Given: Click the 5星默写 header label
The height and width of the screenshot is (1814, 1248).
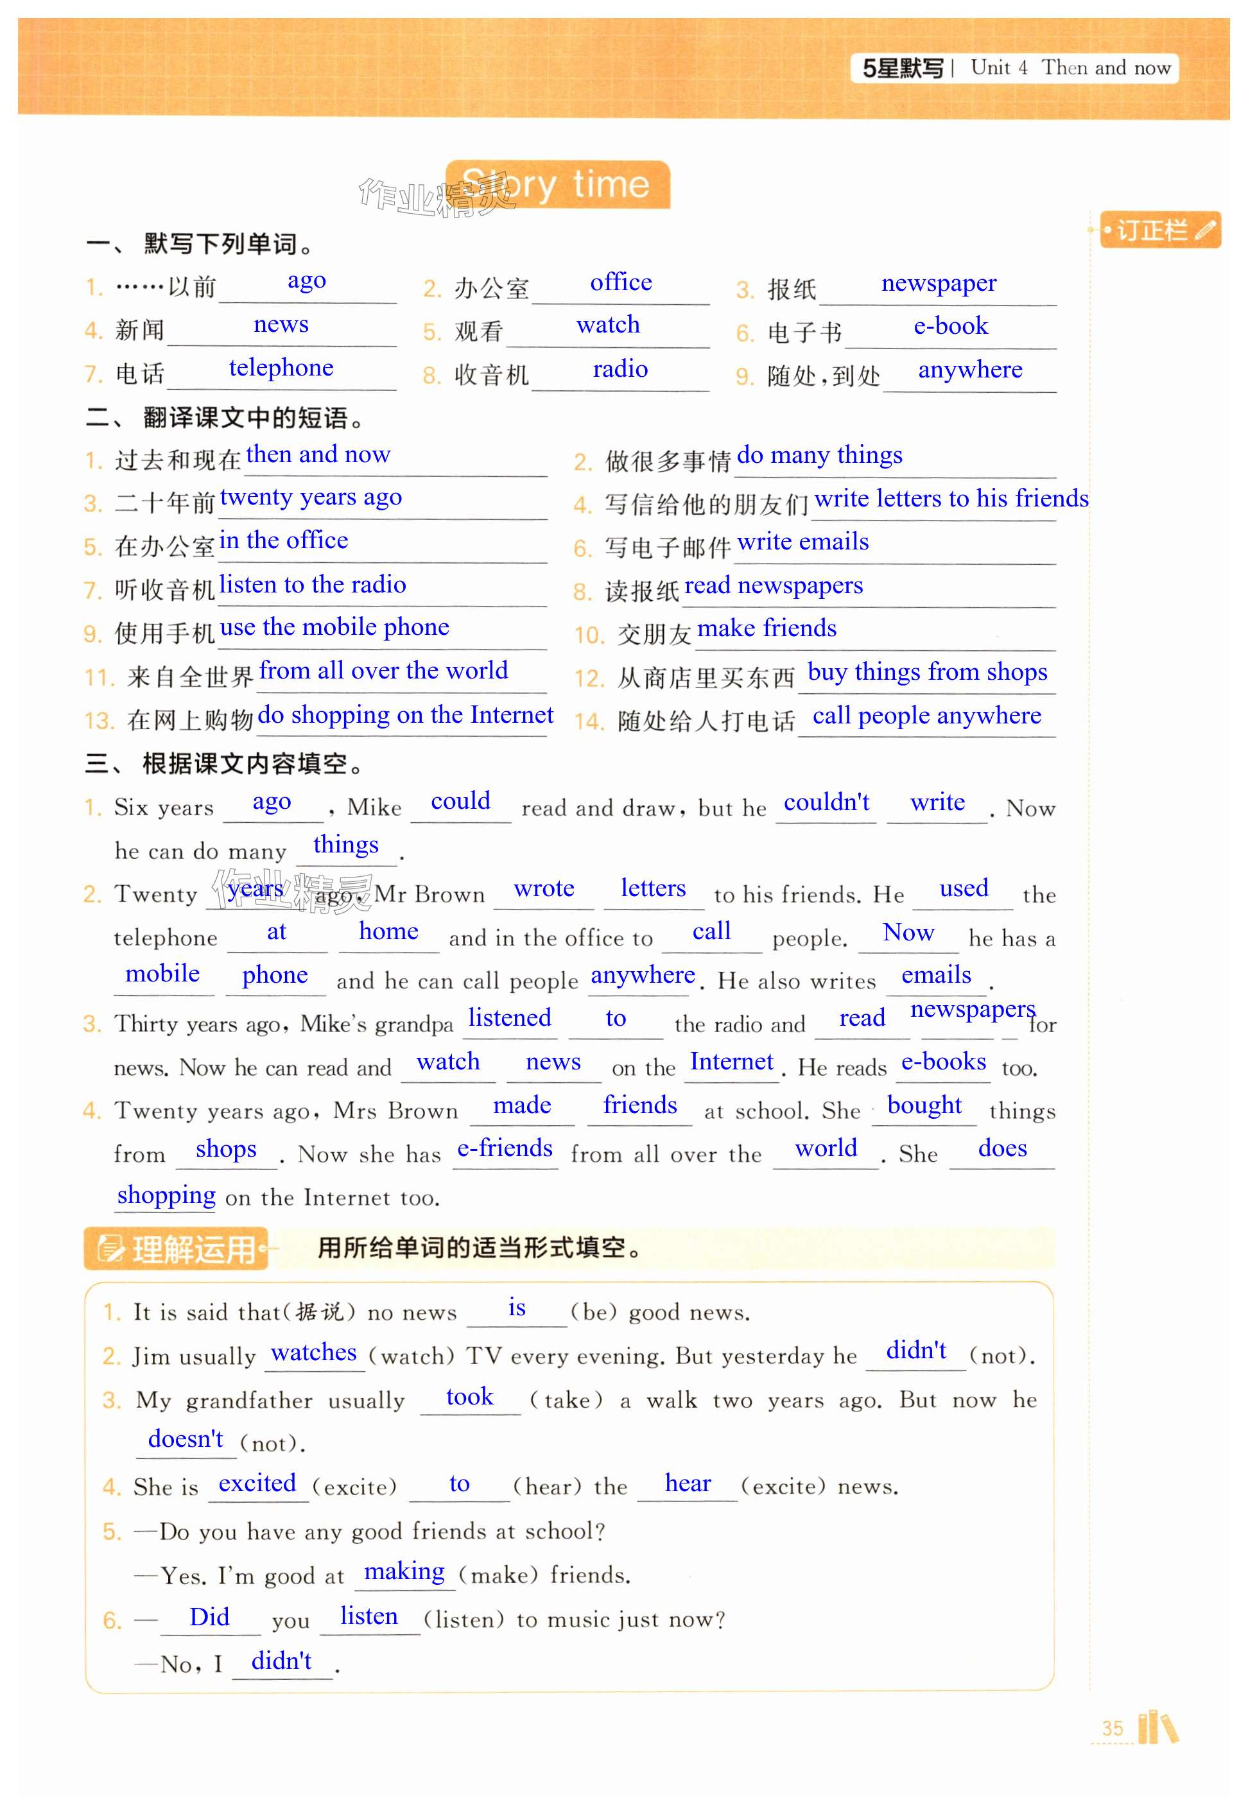Looking at the screenshot, I should tap(903, 69).
